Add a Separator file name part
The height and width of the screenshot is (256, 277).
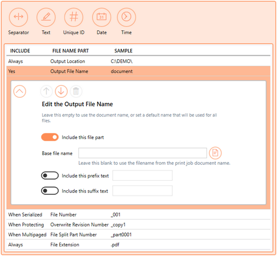pyautogui.click(x=19, y=17)
